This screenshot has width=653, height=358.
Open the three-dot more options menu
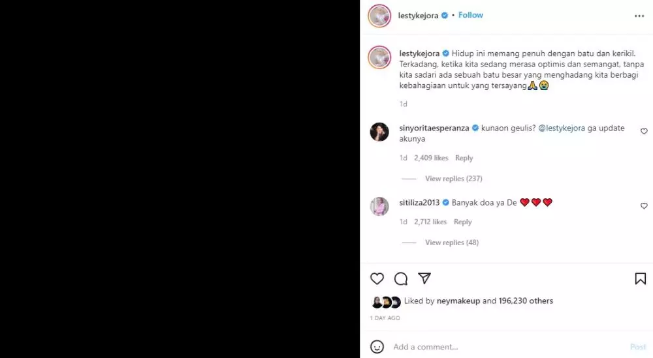coord(639,16)
